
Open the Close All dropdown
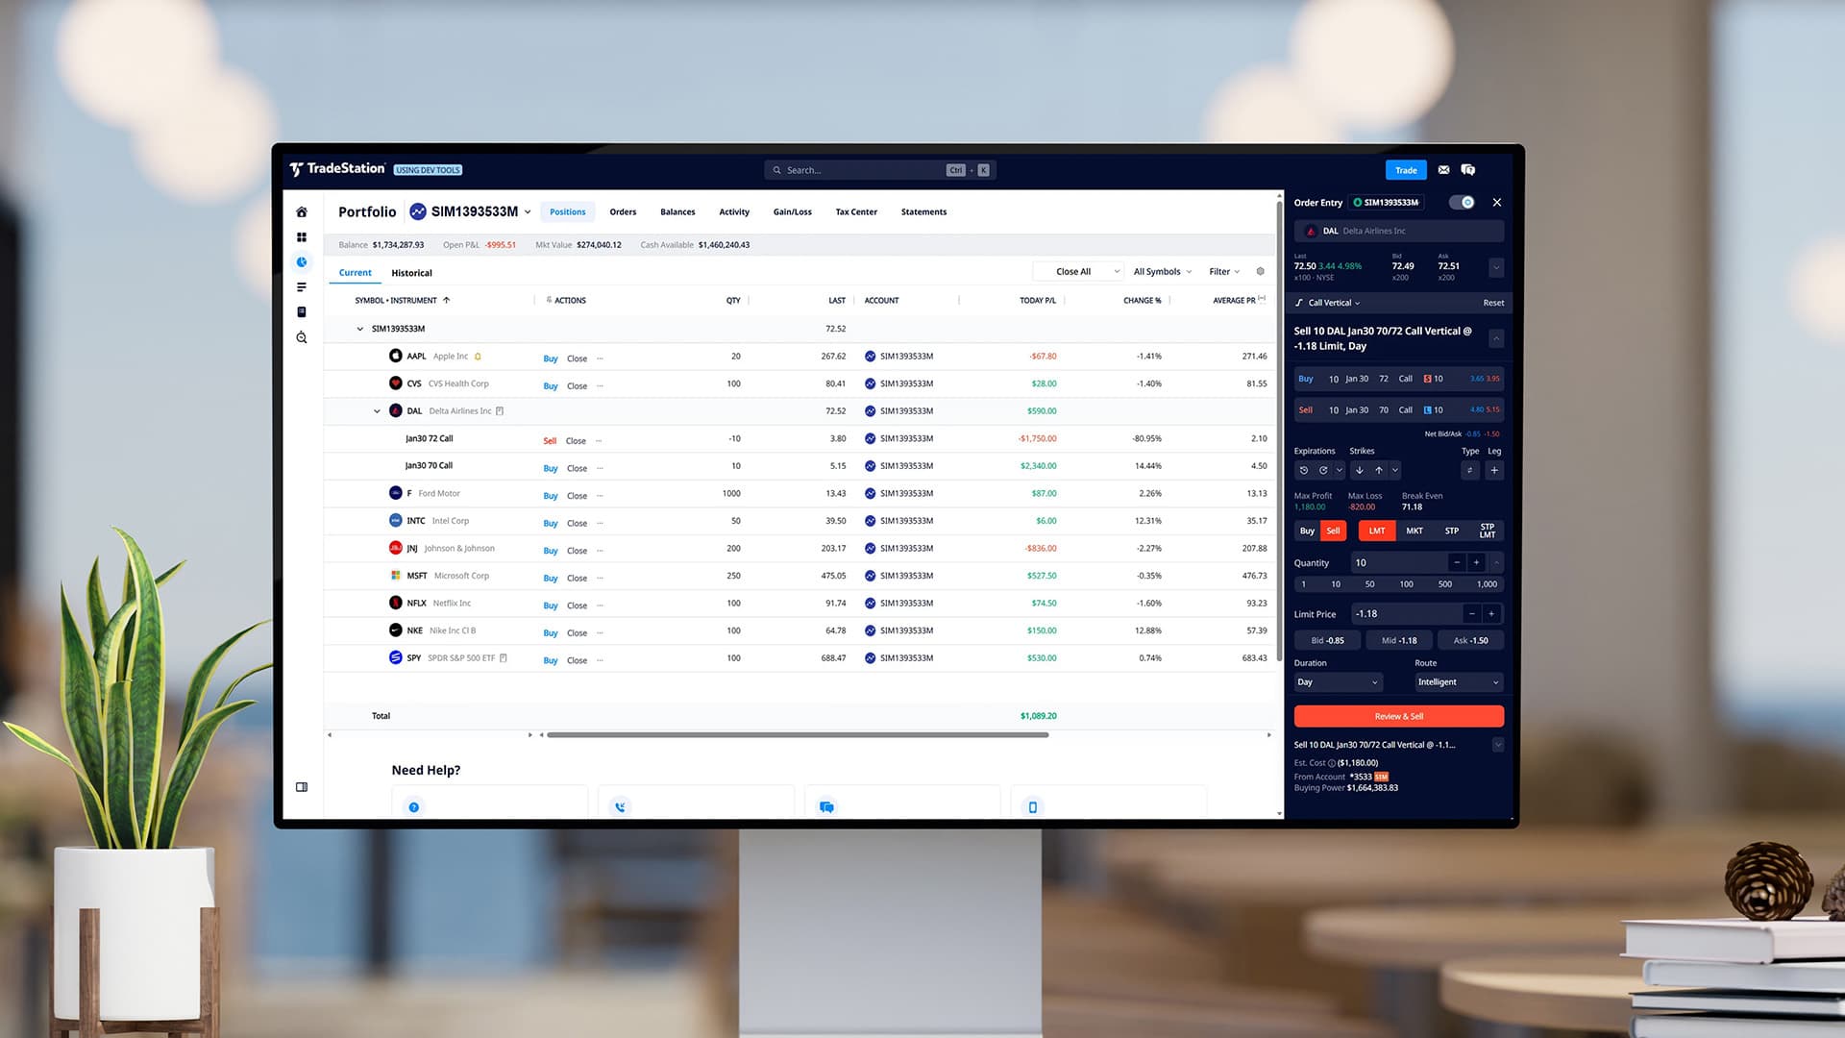[x=1079, y=272]
